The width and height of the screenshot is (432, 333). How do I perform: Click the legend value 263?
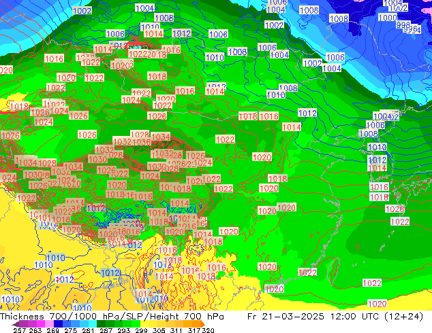coord(35,330)
